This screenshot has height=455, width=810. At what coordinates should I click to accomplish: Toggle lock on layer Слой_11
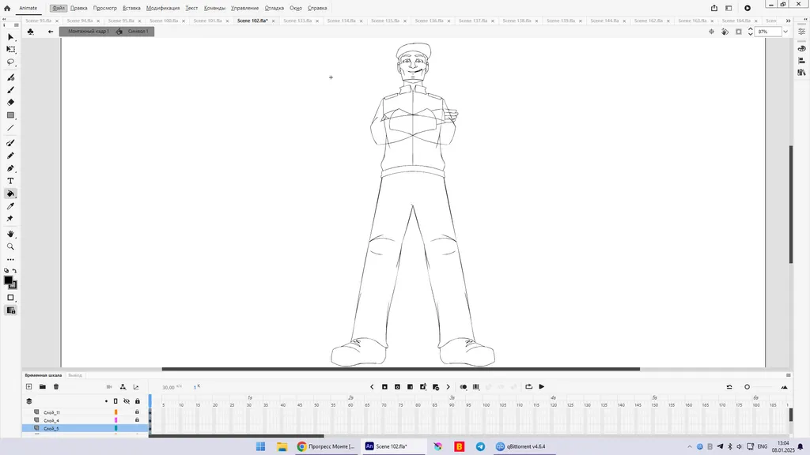click(137, 412)
